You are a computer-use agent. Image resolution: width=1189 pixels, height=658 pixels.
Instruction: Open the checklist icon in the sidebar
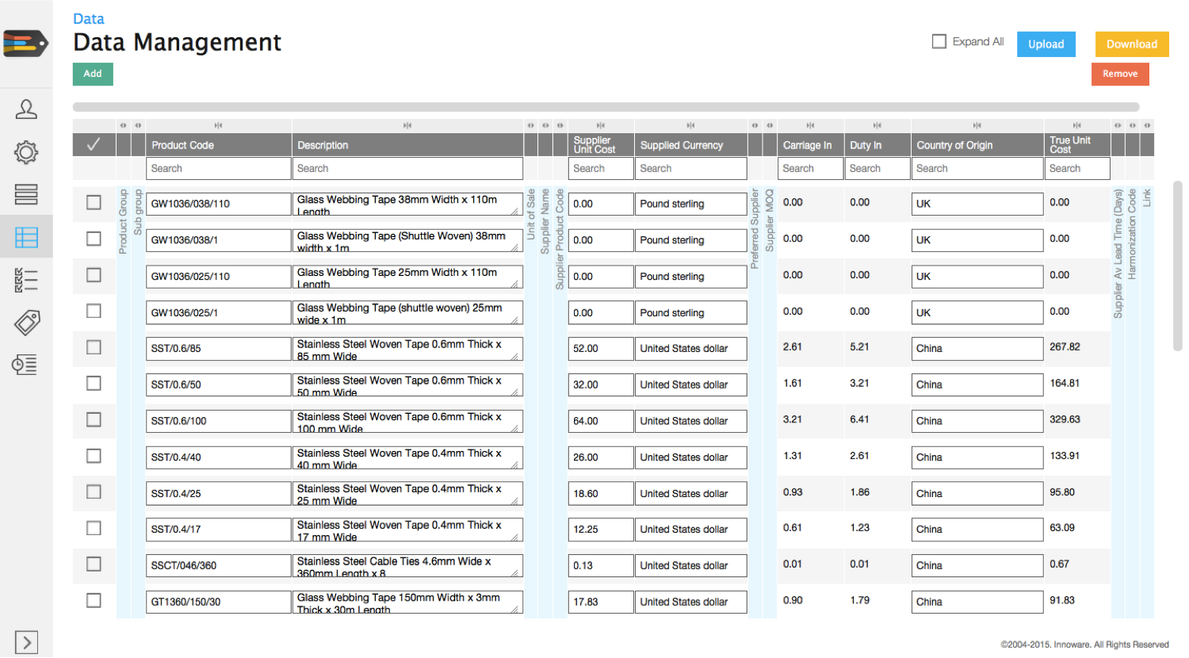pos(26,281)
